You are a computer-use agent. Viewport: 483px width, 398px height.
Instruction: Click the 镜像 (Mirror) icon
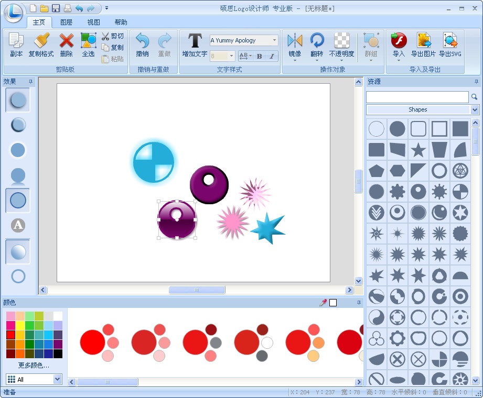295,41
